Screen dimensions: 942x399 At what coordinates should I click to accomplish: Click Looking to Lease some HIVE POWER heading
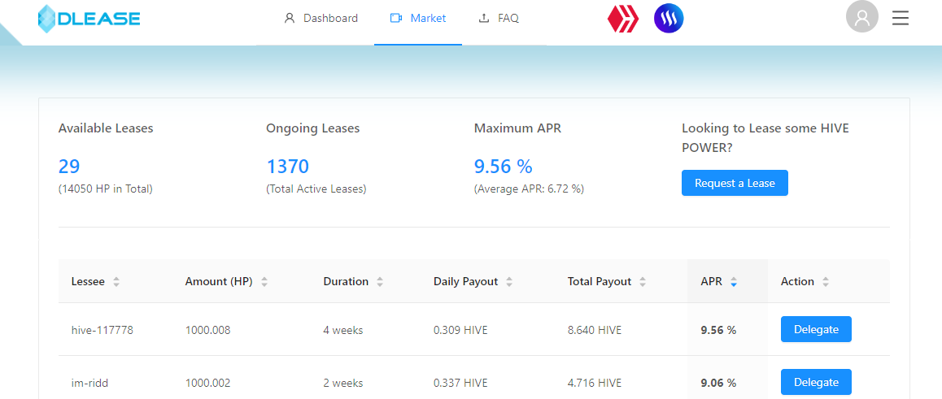click(x=765, y=137)
